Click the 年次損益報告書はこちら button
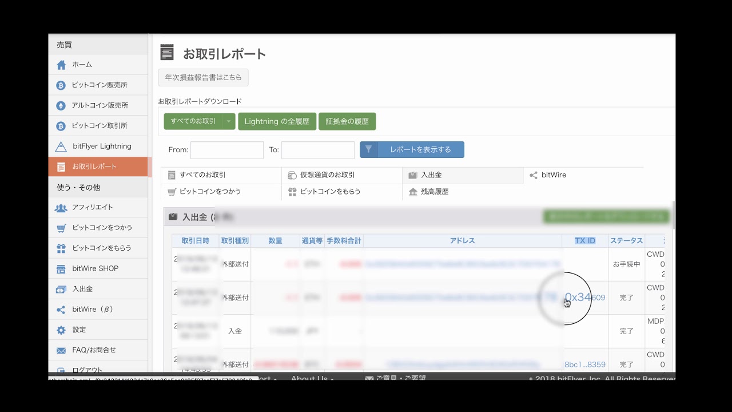This screenshot has height=412, width=732. (203, 77)
